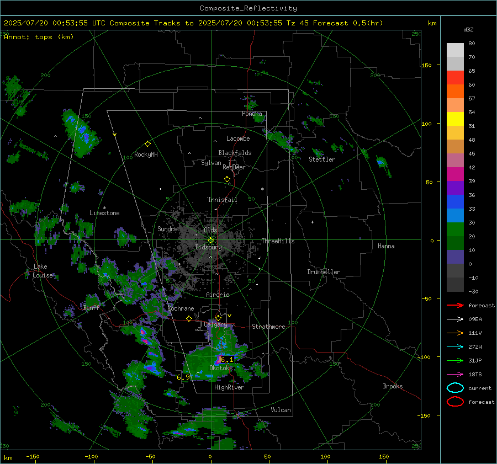Screen dimensions: 497x464
Task: Click the Hanna city label
Action: (x=386, y=246)
